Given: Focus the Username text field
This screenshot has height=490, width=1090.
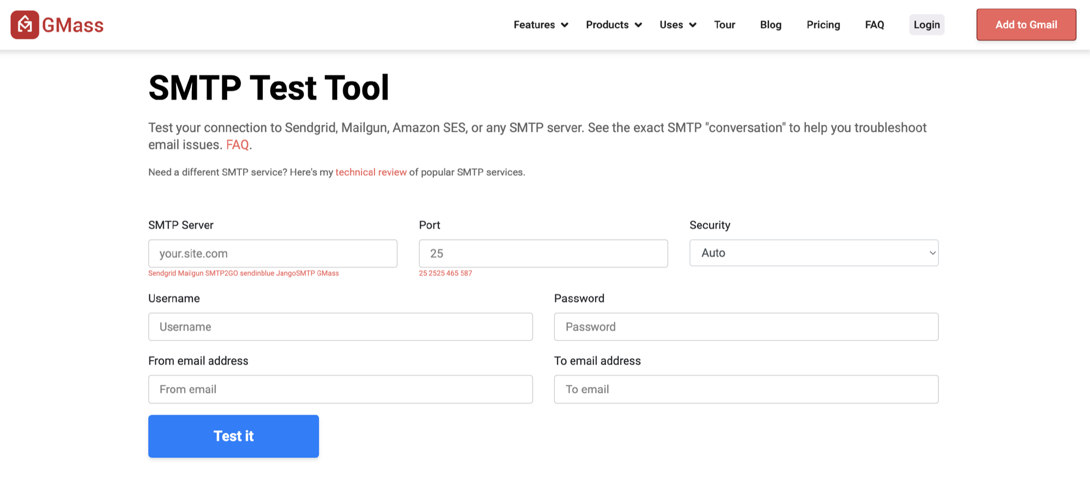Looking at the screenshot, I should pos(340,327).
